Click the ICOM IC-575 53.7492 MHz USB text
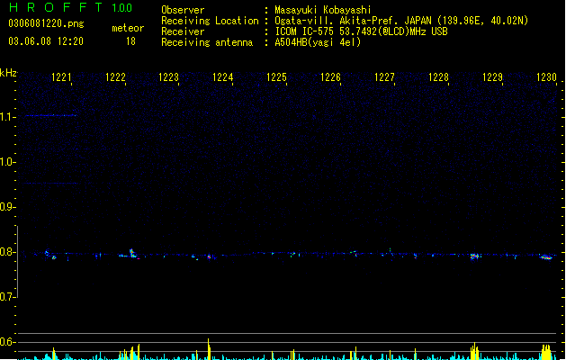Screen dimensions: 566x360 pyautogui.click(x=362, y=31)
